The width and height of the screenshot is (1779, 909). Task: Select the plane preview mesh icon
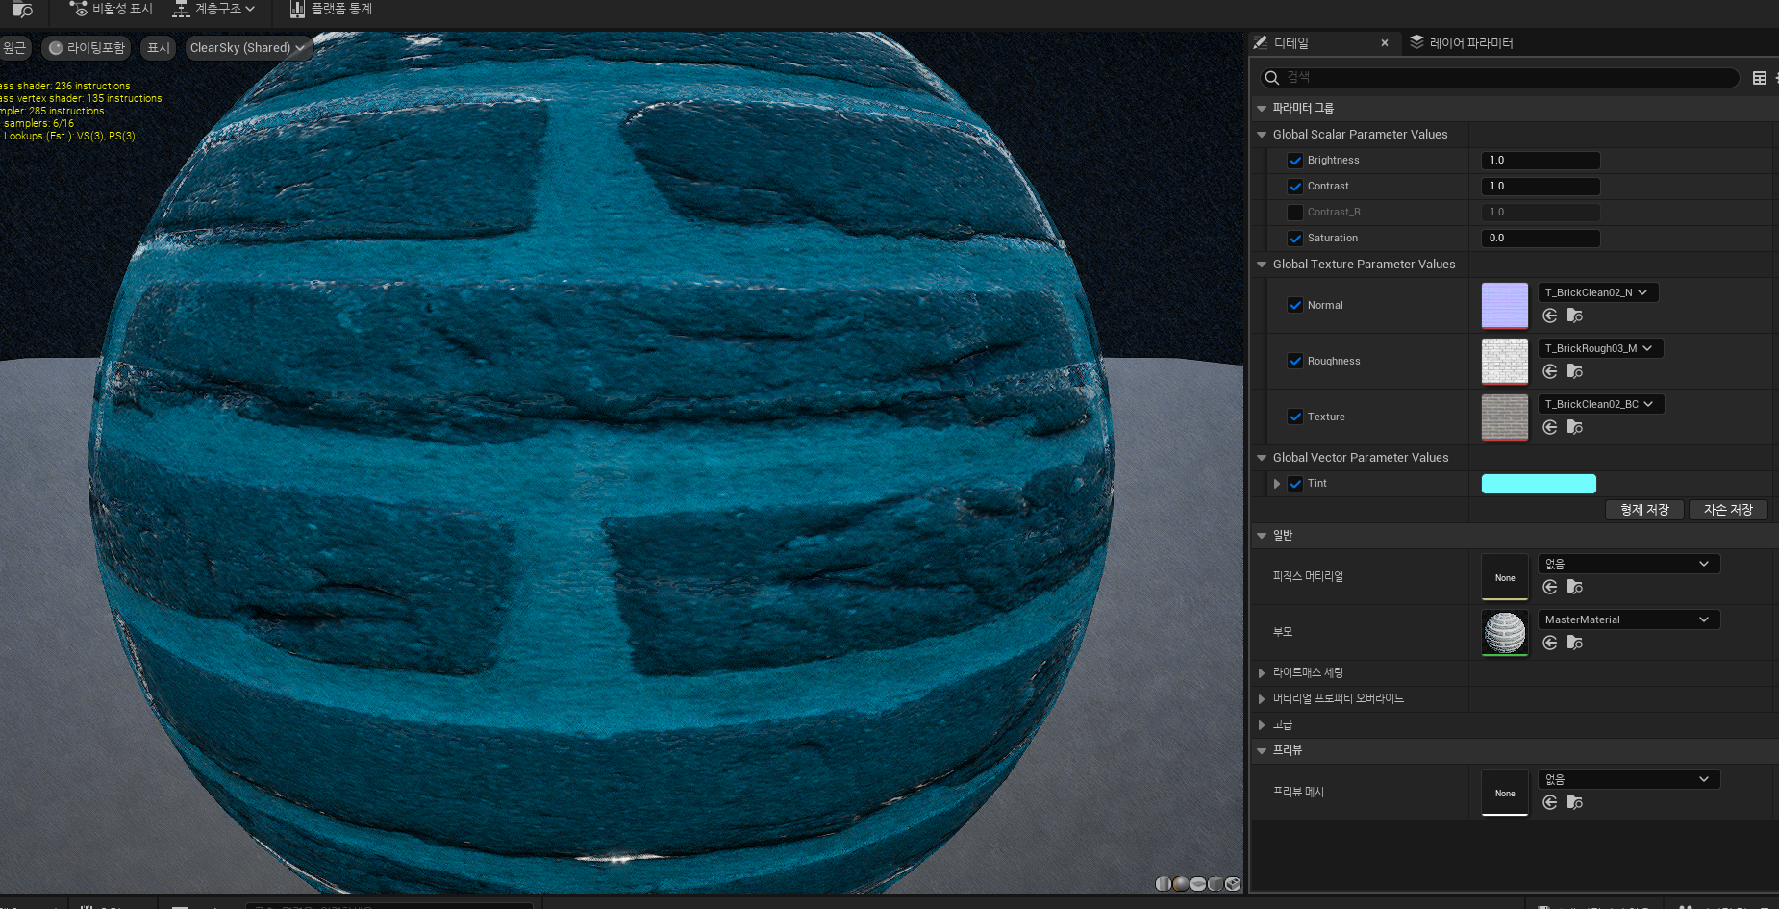pyautogui.click(x=1198, y=883)
